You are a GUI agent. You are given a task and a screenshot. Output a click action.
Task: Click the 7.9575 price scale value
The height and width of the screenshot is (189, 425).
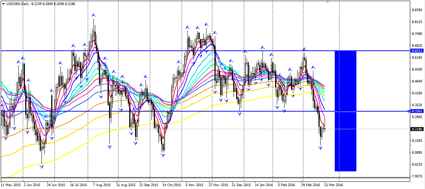(417, 176)
